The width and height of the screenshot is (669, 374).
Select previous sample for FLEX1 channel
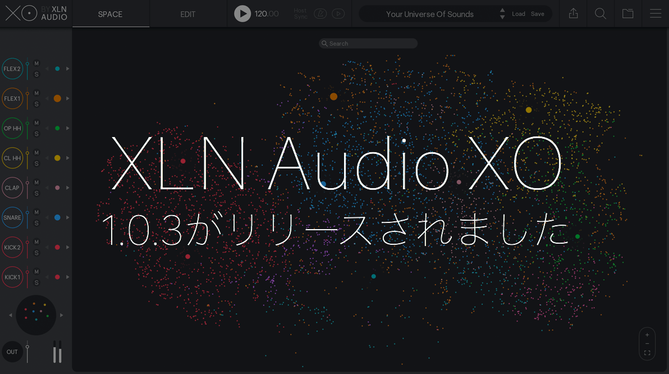pos(47,98)
